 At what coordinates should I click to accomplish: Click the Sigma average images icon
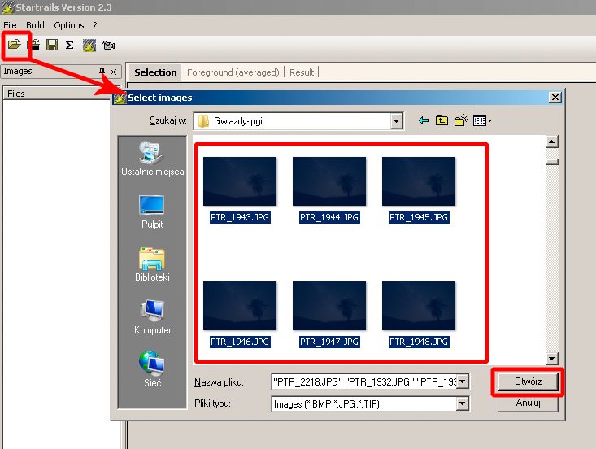coord(70,46)
